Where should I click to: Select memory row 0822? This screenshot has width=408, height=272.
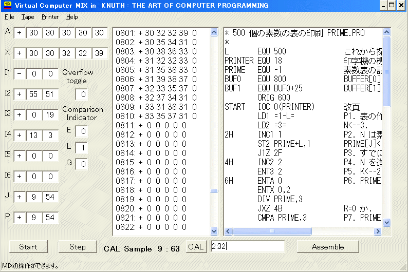[x=151, y=227]
